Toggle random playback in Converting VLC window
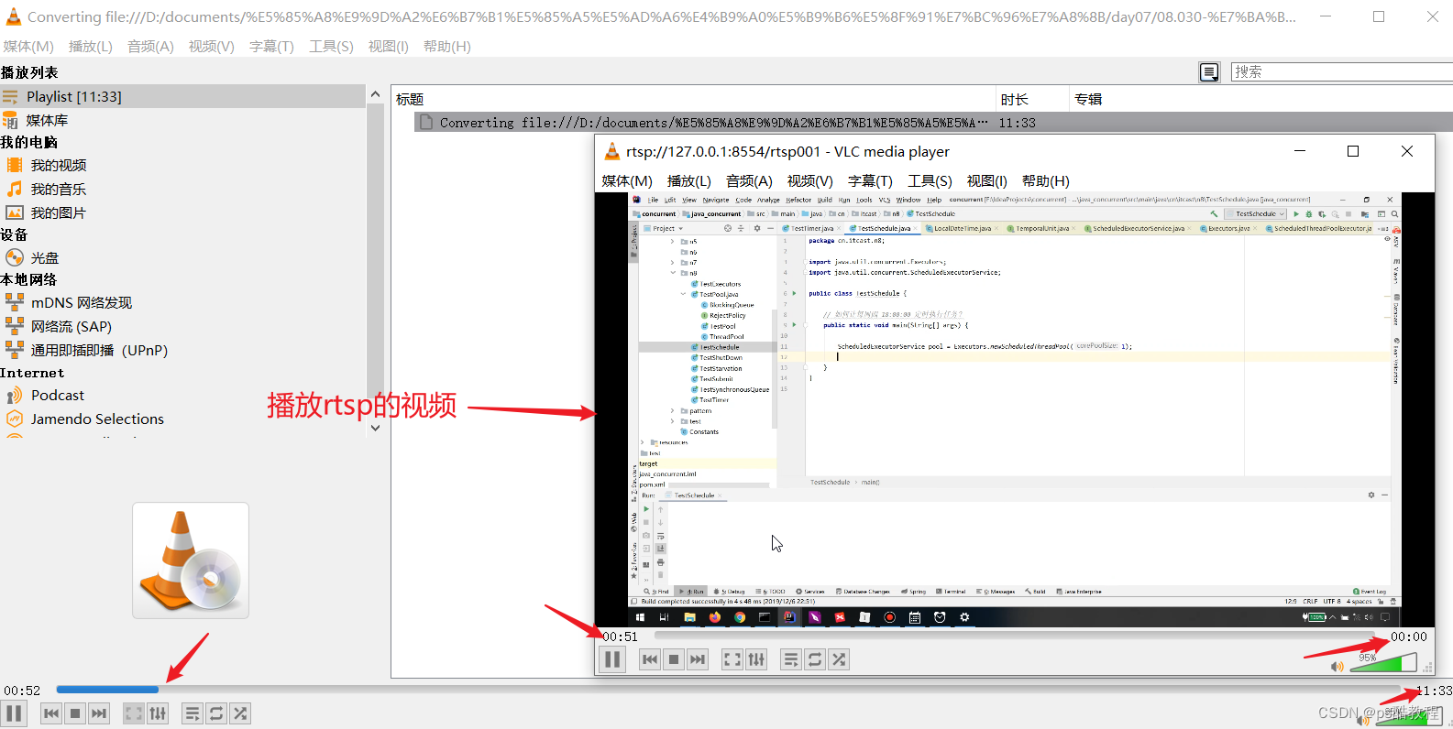Screen dimensions: 1453x729 point(240,713)
